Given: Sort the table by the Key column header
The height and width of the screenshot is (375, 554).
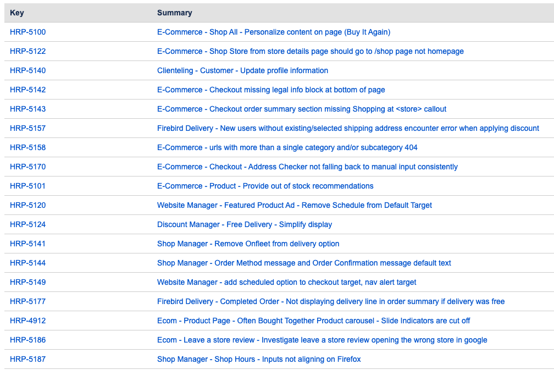Looking at the screenshot, I should click(16, 13).
